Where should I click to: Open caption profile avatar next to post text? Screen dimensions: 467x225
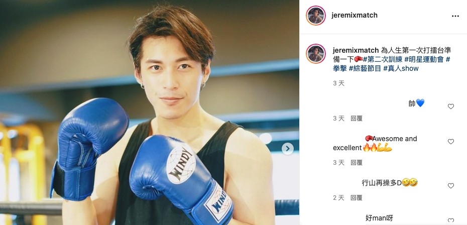(316, 54)
